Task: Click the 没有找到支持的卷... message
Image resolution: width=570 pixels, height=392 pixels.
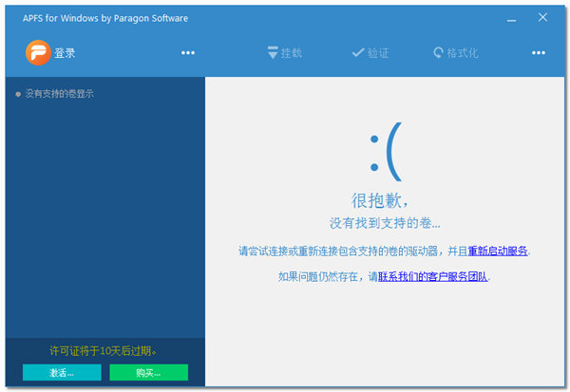Action: 385,223
